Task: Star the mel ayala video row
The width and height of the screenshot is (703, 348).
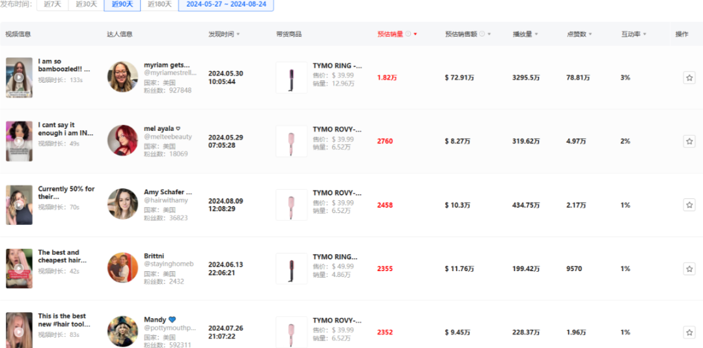Action: tap(689, 141)
